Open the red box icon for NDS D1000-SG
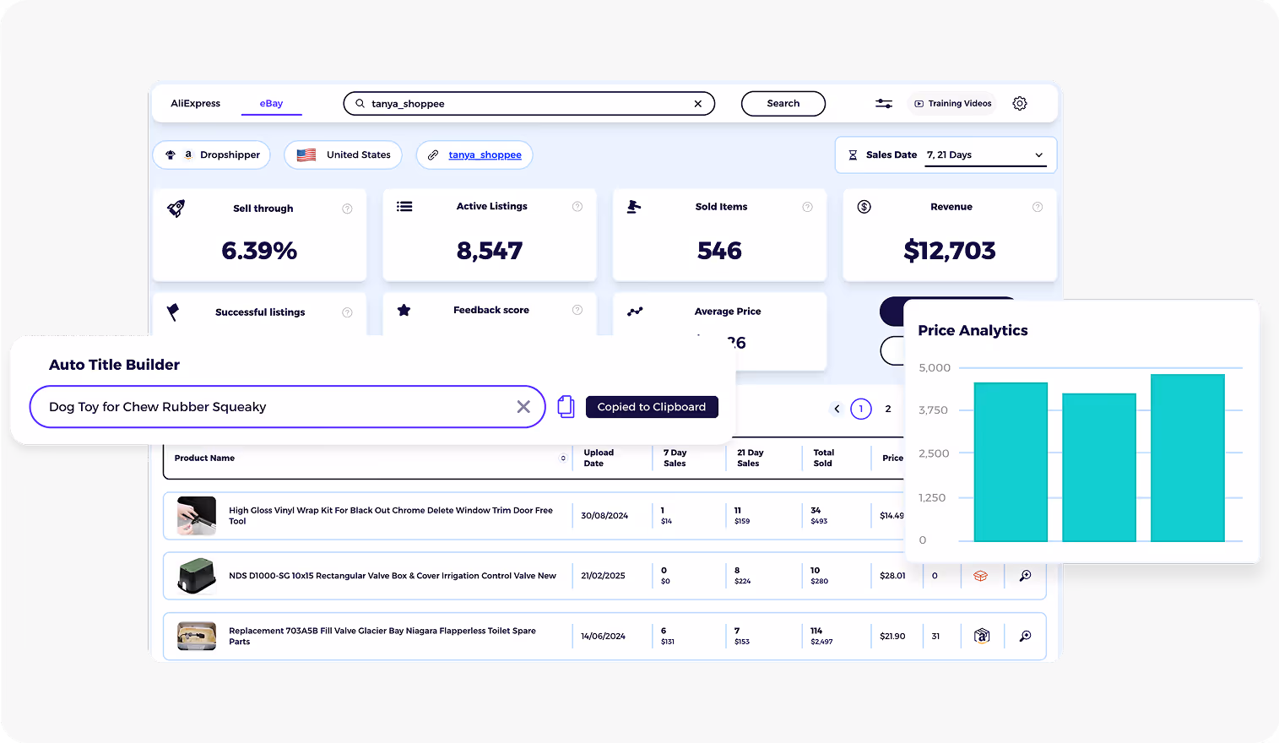This screenshot has width=1279, height=743. [x=981, y=576]
